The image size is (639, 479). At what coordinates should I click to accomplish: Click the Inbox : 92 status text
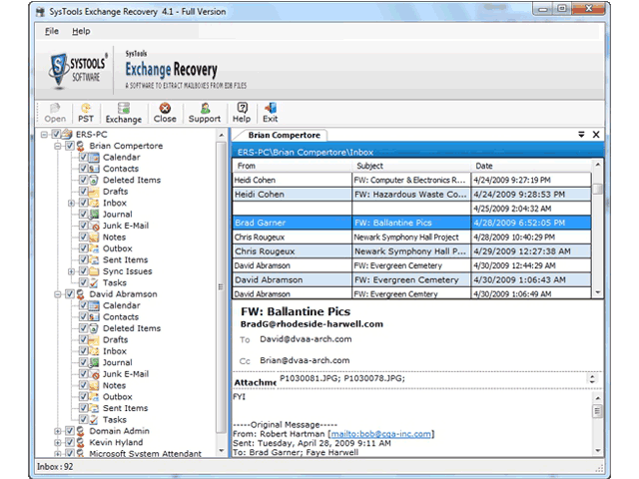[x=55, y=467]
